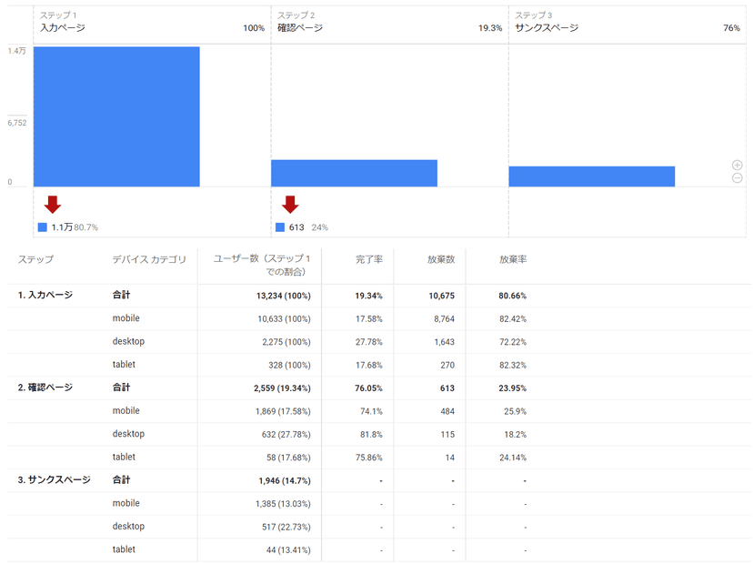
Task: Click the value 44 (13.41%)
Action: pyautogui.click(x=288, y=549)
